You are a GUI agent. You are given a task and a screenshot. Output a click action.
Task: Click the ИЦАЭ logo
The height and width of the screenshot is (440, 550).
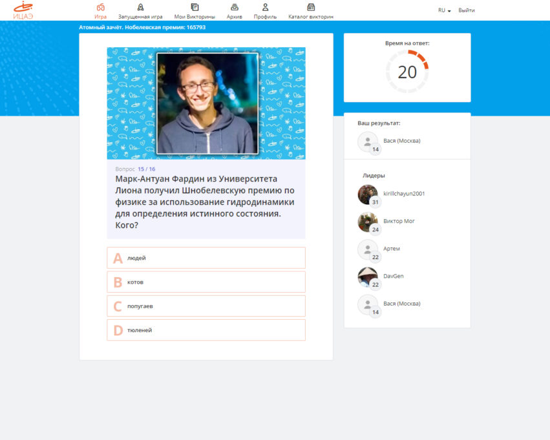pyautogui.click(x=23, y=10)
